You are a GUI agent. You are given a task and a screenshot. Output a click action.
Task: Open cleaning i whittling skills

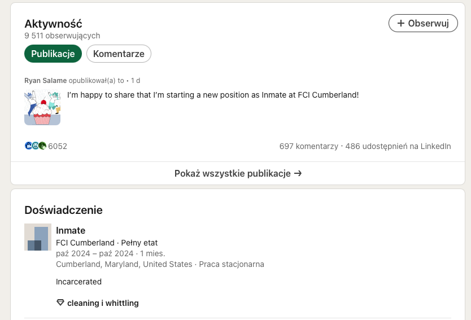tap(103, 303)
